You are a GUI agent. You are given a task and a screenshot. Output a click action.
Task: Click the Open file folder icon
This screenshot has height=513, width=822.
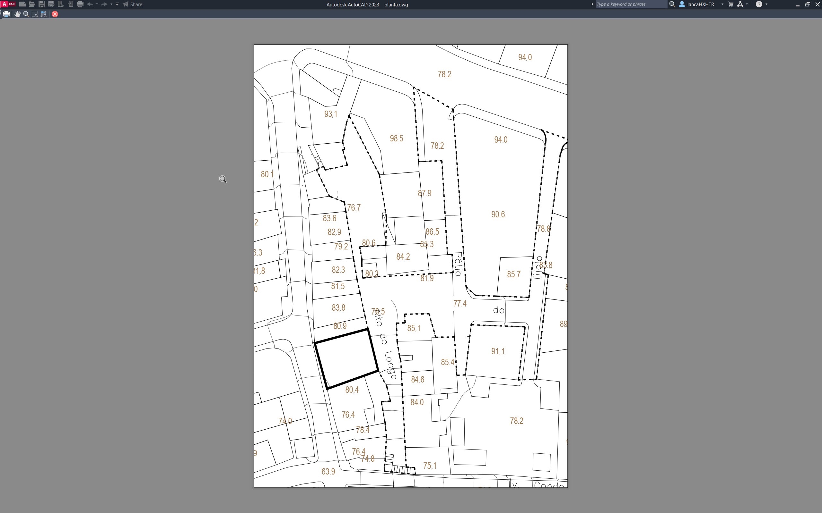[x=32, y=4]
